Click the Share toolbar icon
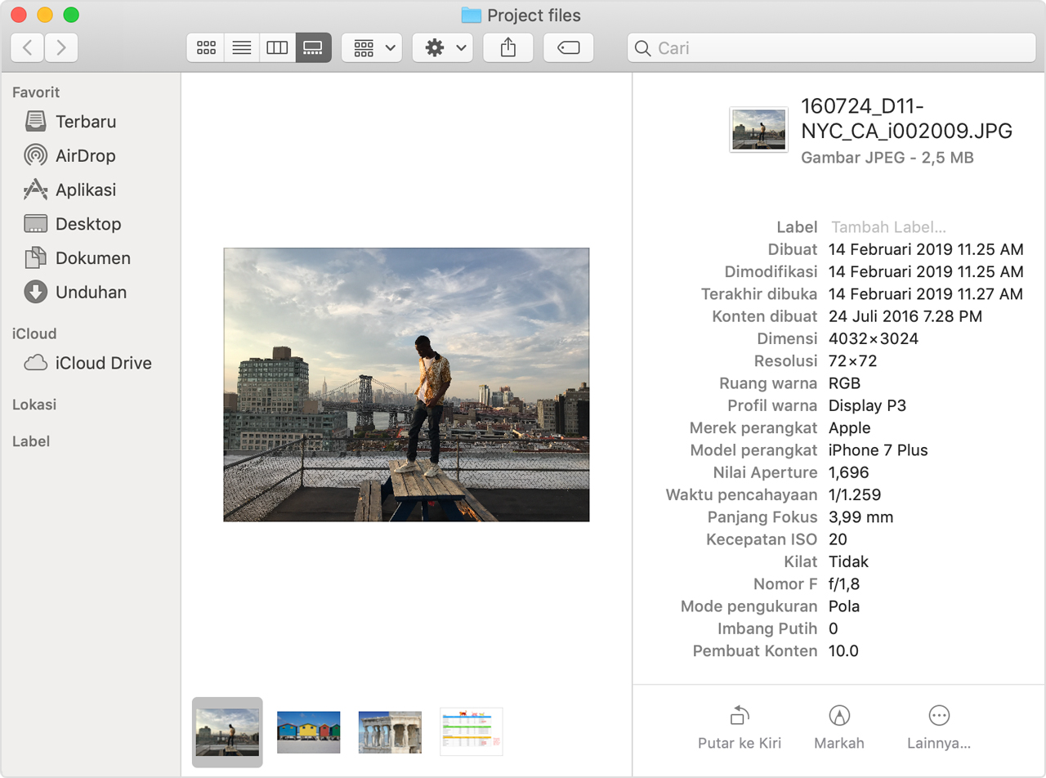This screenshot has width=1046, height=778. (508, 48)
